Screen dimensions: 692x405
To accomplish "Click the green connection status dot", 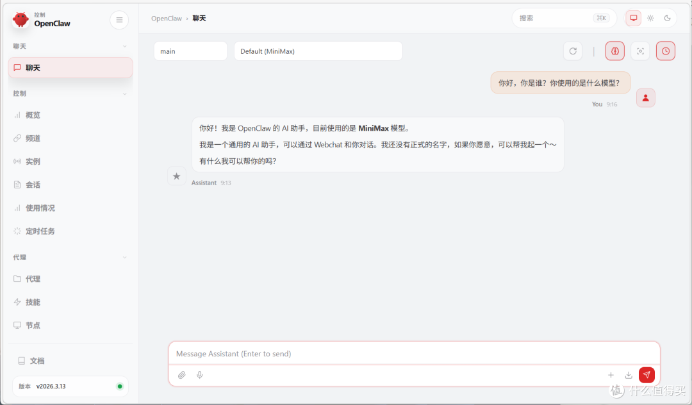I will [120, 386].
